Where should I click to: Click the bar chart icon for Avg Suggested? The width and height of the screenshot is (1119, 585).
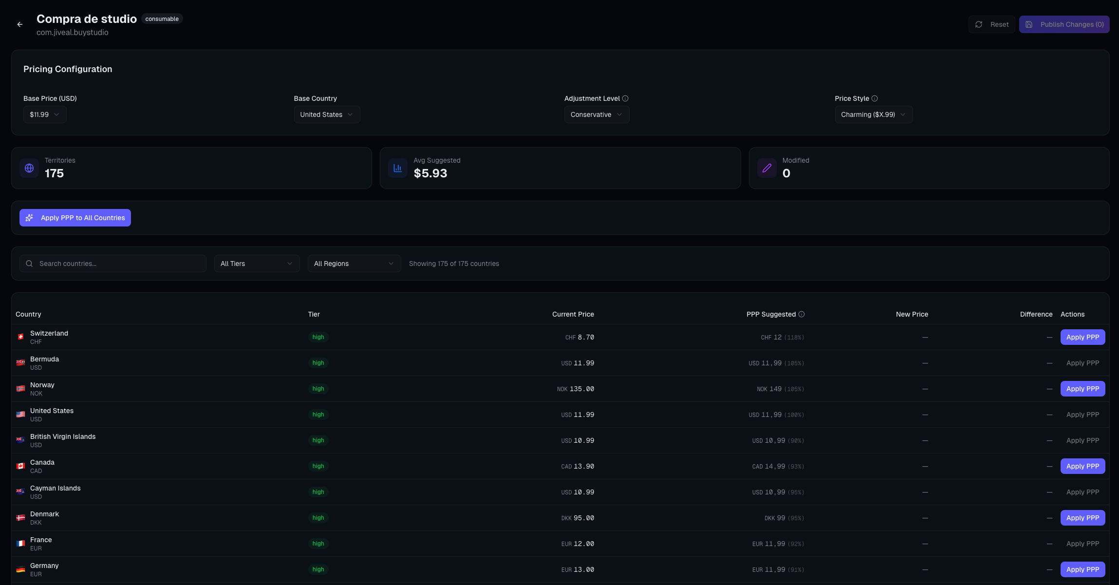[398, 168]
